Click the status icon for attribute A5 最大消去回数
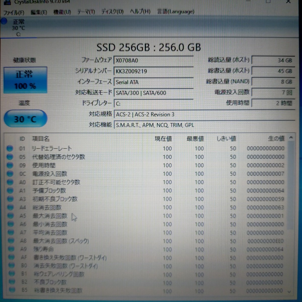Viewport: 302px width, 302px height. click(11, 216)
